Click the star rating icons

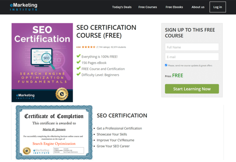88,47
